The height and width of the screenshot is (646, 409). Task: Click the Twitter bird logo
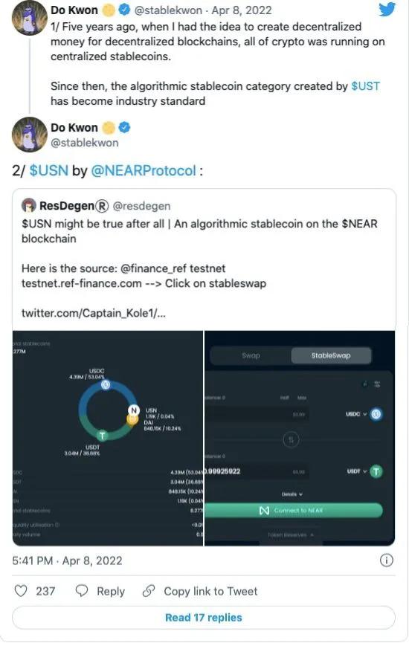[387, 9]
